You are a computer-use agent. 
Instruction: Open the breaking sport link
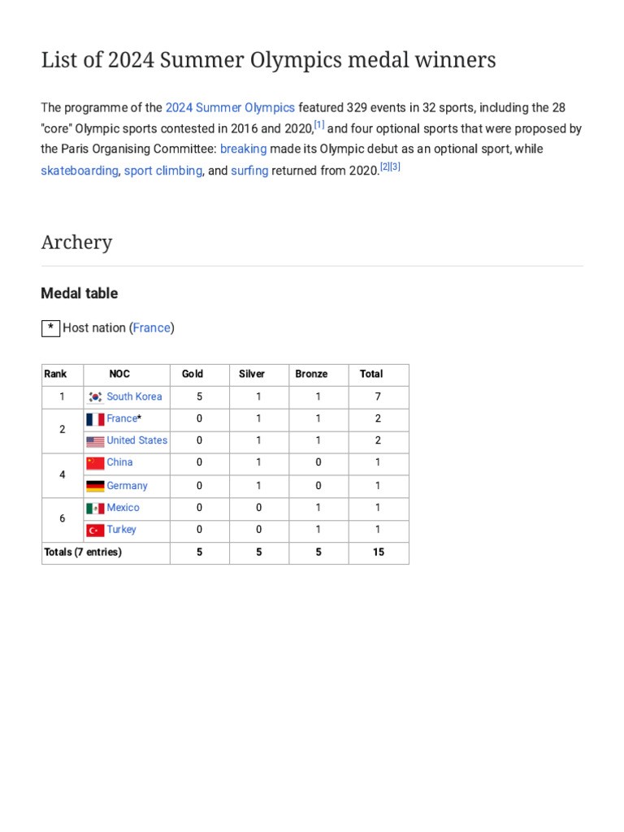tap(243, 149)
